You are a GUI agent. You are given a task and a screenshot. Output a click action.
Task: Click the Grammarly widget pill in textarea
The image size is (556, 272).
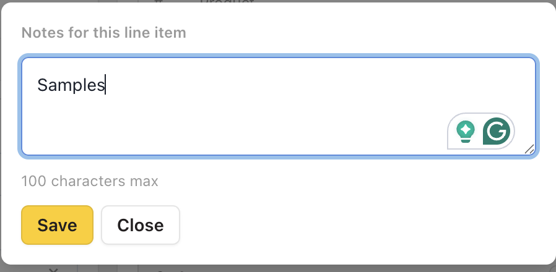[x=480, y=131]
